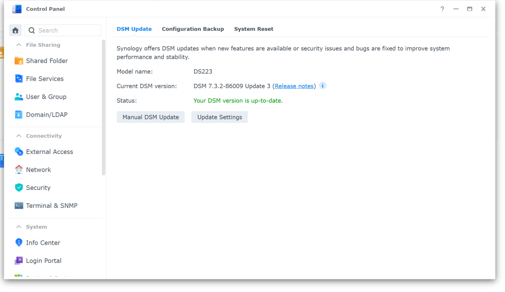Image resolution: width=505 pixels, height=292 pixels.
Task: Open the Release notes link
Action: pos(294,86)
